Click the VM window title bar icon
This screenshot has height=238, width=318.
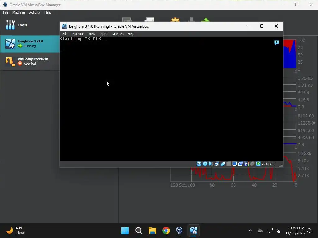(x=65, y=26)
